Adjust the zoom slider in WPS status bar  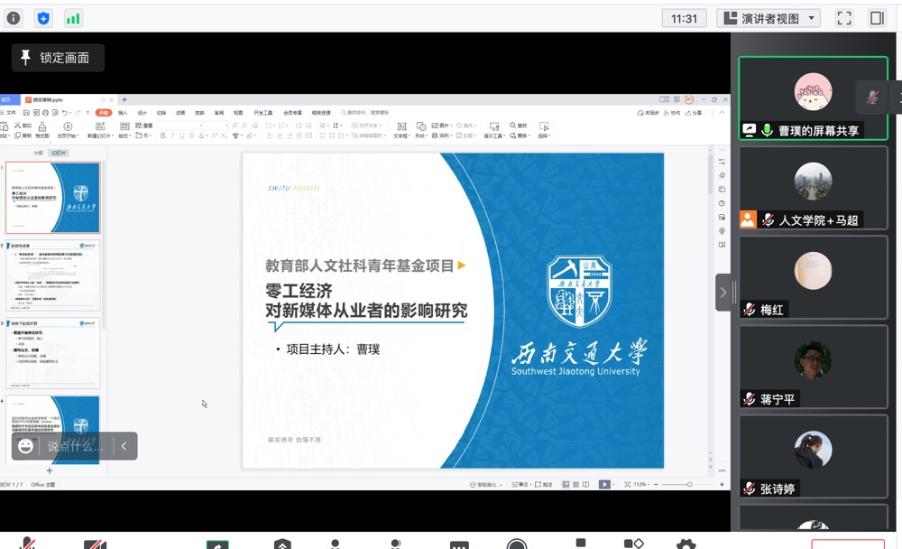point(690,485)
